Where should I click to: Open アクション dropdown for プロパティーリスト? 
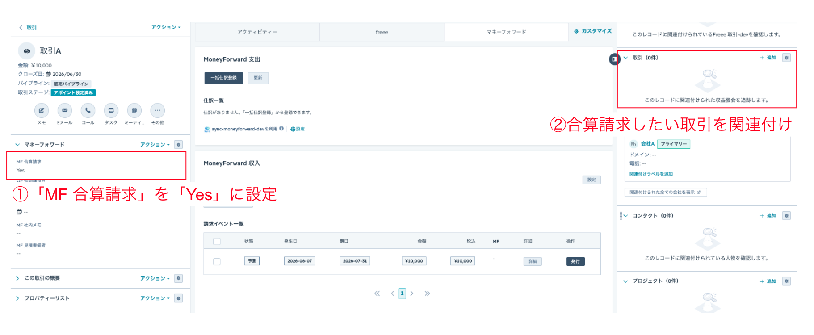[x=155, y=298]
